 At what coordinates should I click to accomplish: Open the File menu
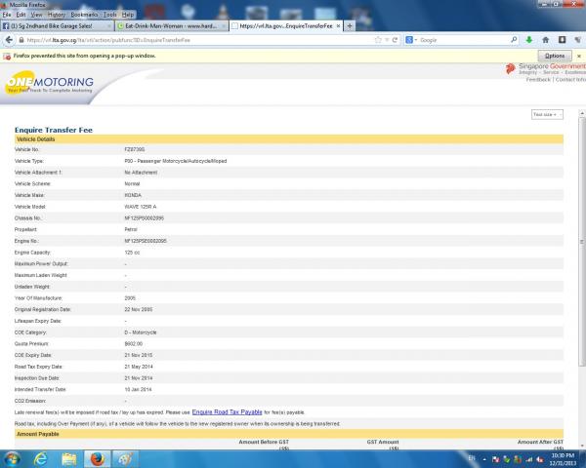pyautogui.click(x=7, y=15)
